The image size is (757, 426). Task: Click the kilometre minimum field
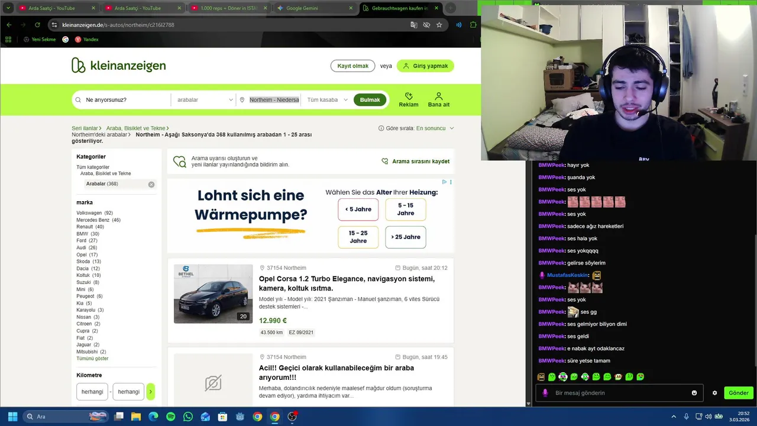tap(92, 392)
